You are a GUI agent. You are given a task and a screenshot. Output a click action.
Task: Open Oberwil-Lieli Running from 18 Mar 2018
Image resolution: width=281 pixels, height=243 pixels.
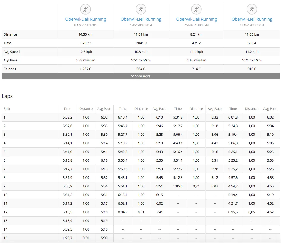click(252, 19)
